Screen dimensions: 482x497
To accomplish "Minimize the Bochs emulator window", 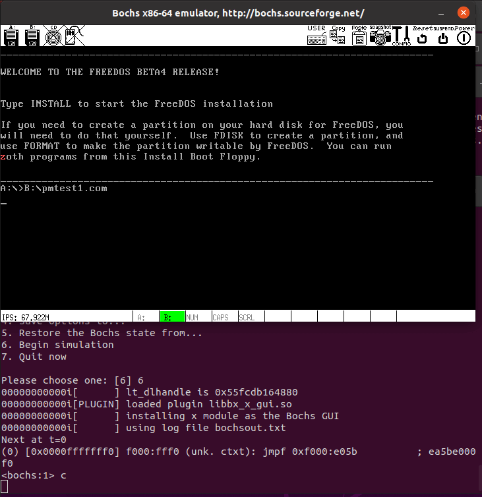I will click(440, 13).
